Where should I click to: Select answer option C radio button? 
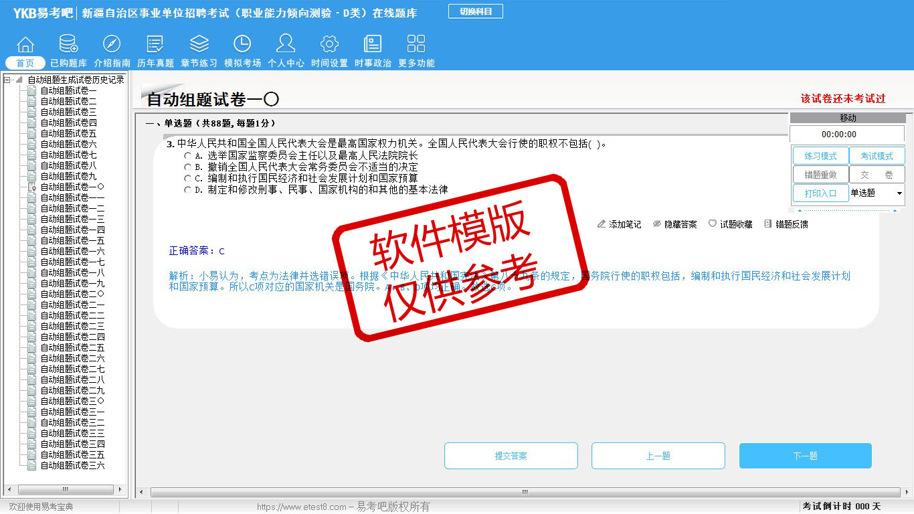click(188, 179)
